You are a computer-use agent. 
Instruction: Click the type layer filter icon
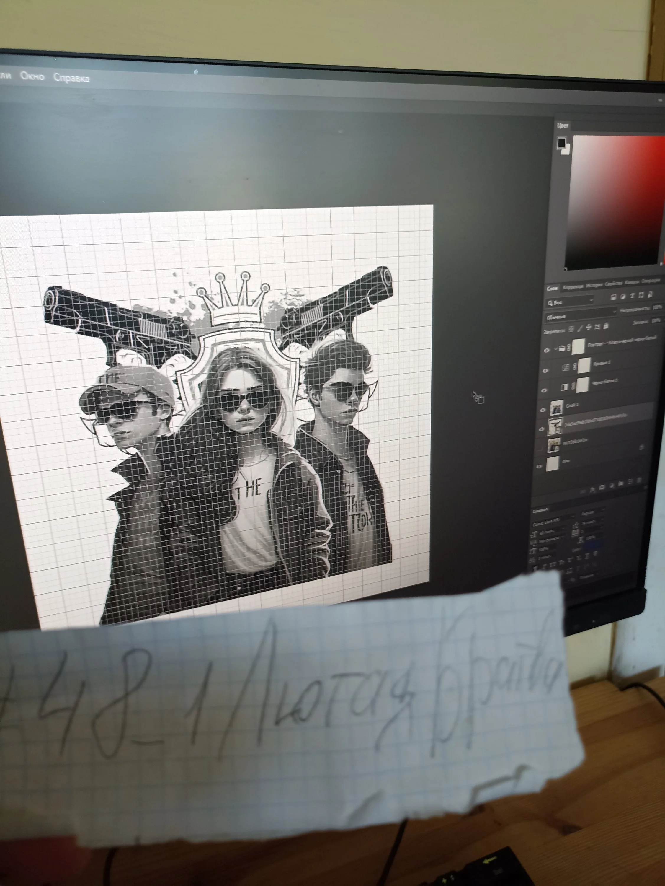pyautogui.click(x=632, y=296)
